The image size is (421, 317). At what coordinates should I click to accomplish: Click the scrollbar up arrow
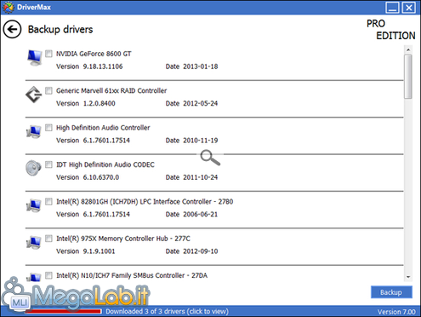click(x=408, y=49)
